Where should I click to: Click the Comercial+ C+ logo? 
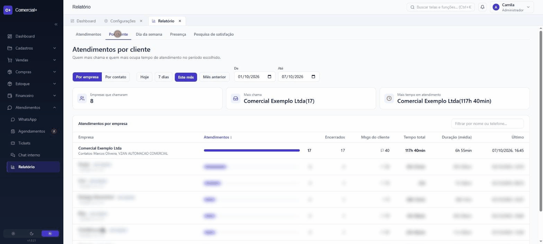coord(8,10)
